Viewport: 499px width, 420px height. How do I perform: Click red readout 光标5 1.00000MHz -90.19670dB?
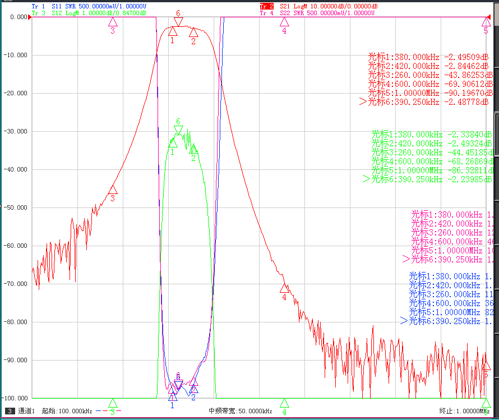pyautogui.click(x=430, y=93)
